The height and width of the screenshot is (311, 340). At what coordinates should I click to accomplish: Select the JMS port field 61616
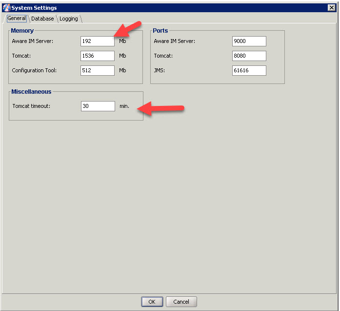pos(249,70)
